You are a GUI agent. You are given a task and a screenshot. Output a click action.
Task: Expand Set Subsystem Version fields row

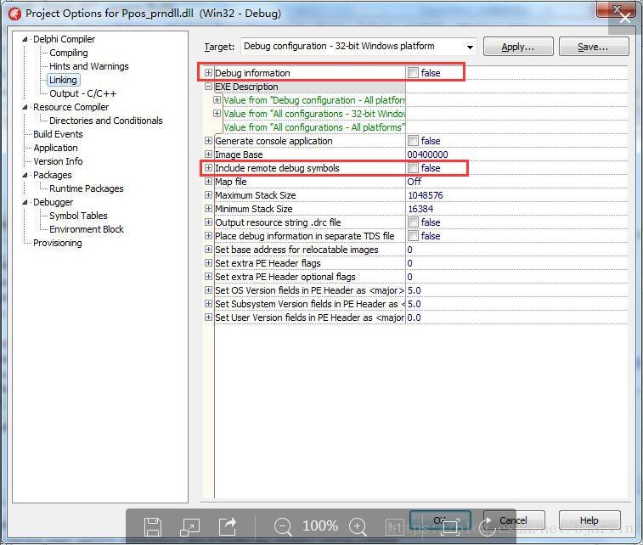coord(208,303)
